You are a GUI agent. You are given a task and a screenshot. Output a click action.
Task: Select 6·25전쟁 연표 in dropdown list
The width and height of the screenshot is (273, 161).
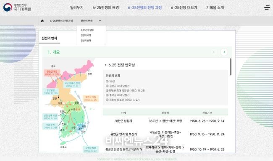click(87, 30)
